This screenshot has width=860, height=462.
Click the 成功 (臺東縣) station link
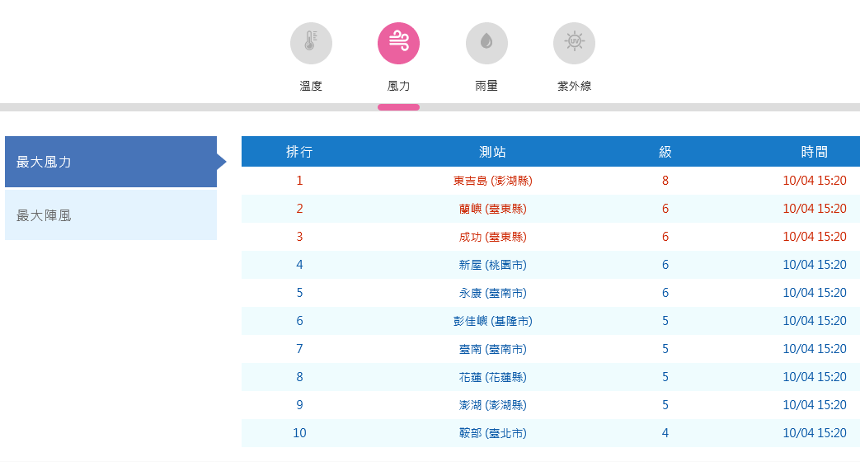(x=492, y=237)
